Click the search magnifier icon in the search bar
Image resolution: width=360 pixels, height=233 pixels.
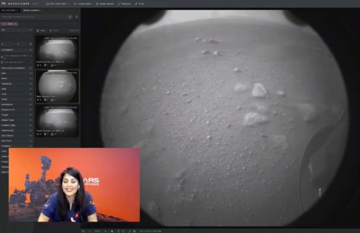click(x=70, y=17)
